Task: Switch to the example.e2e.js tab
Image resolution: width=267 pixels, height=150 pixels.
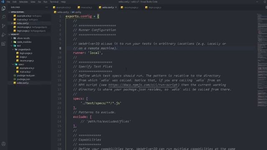Action: tap(63, 7)
